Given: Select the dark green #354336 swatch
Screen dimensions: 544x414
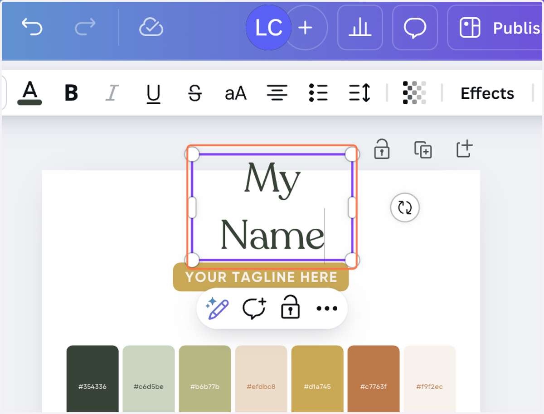Looking at the screenshot, I should coord(92,379).
